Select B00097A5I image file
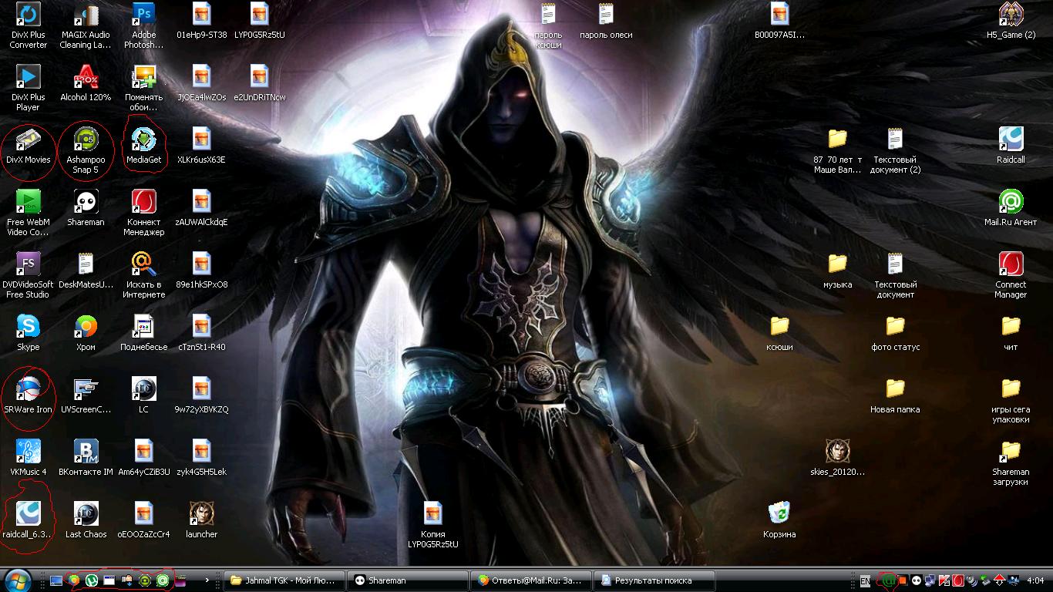 [779, 21]
